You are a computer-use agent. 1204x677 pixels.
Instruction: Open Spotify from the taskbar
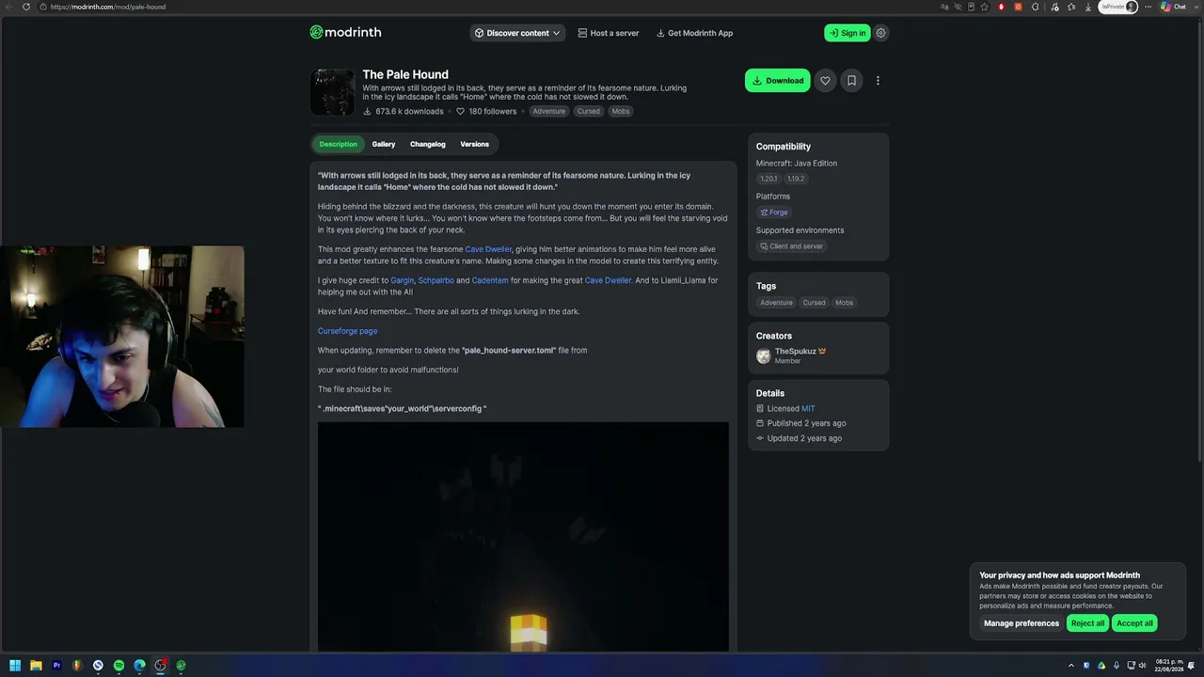tap(119, 666)
